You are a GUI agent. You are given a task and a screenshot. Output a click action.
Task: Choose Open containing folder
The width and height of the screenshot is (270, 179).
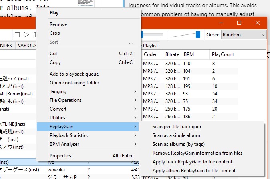point(88,83)
